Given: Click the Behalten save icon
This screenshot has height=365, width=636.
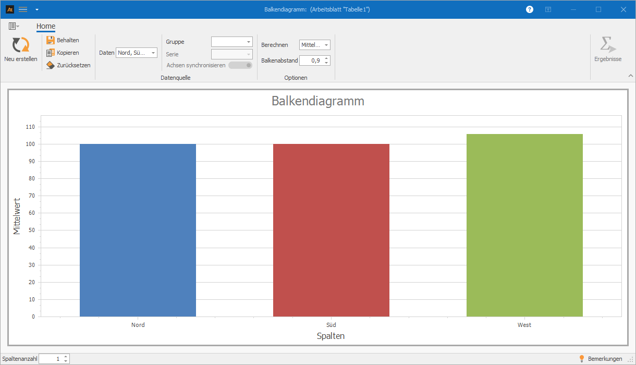Looking at the screenshot, I should [x=51, y=40].
